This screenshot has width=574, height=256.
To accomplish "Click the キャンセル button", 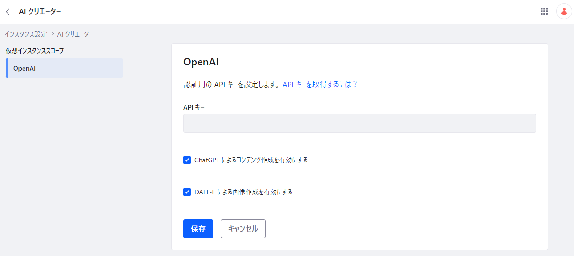I will coord(243,229).
